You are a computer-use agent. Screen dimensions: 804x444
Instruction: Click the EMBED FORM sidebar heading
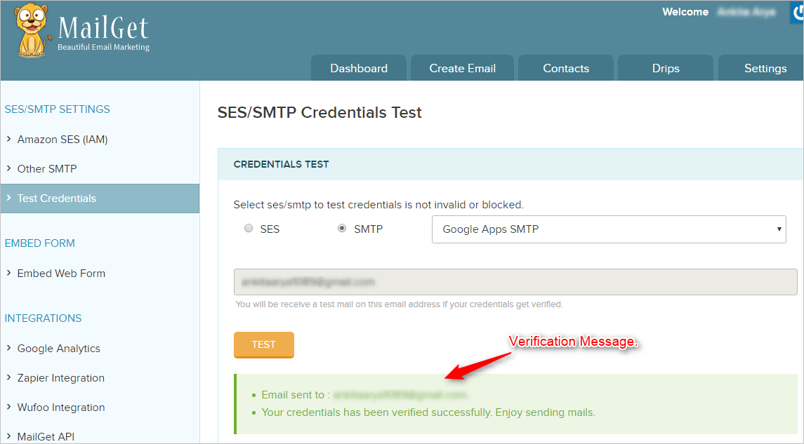(x=39, y=243)
